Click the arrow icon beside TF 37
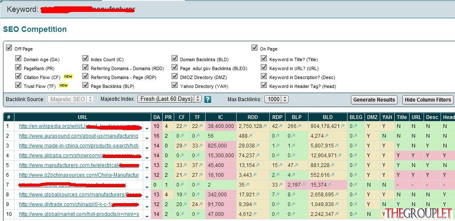This screenshot has width=455, height=221. (x=200, y=165)
